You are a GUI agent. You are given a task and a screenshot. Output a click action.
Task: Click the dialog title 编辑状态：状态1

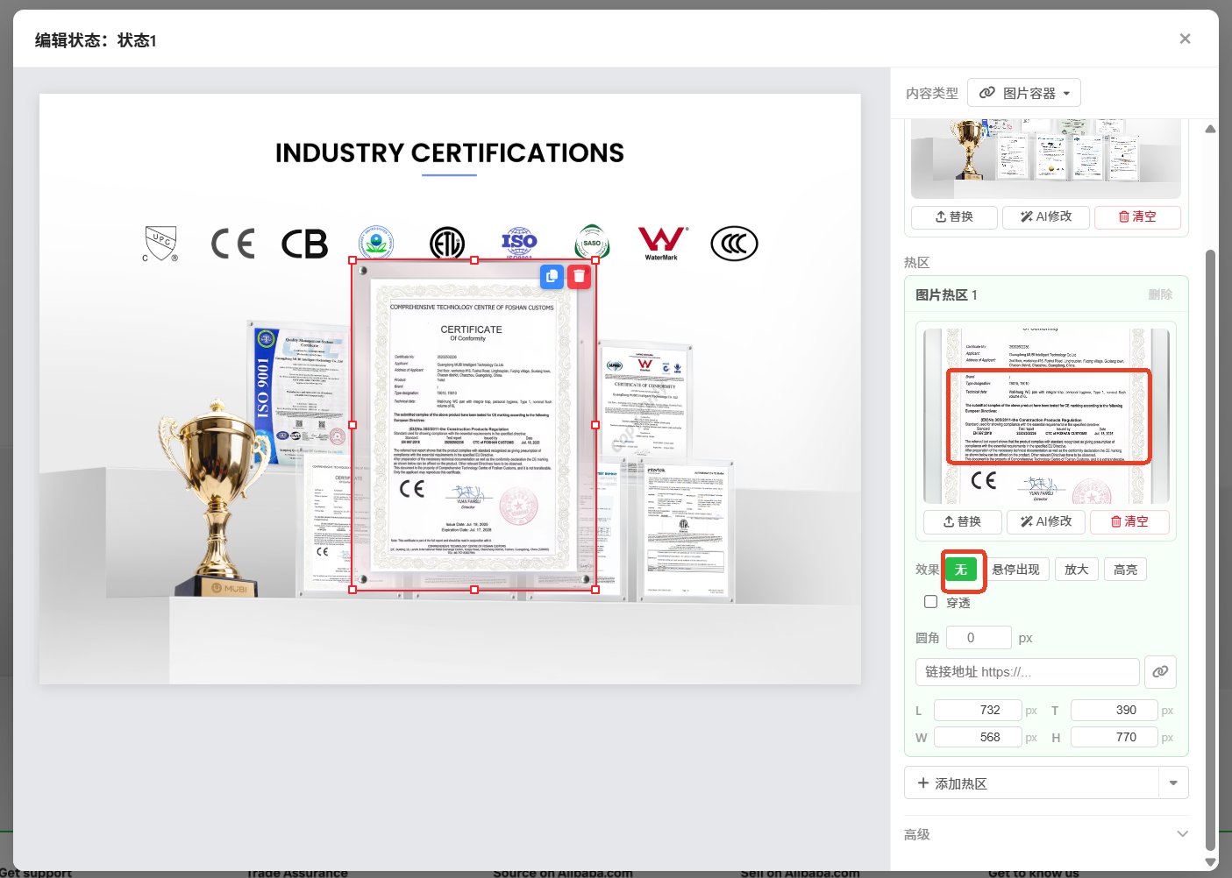(96, 40)
